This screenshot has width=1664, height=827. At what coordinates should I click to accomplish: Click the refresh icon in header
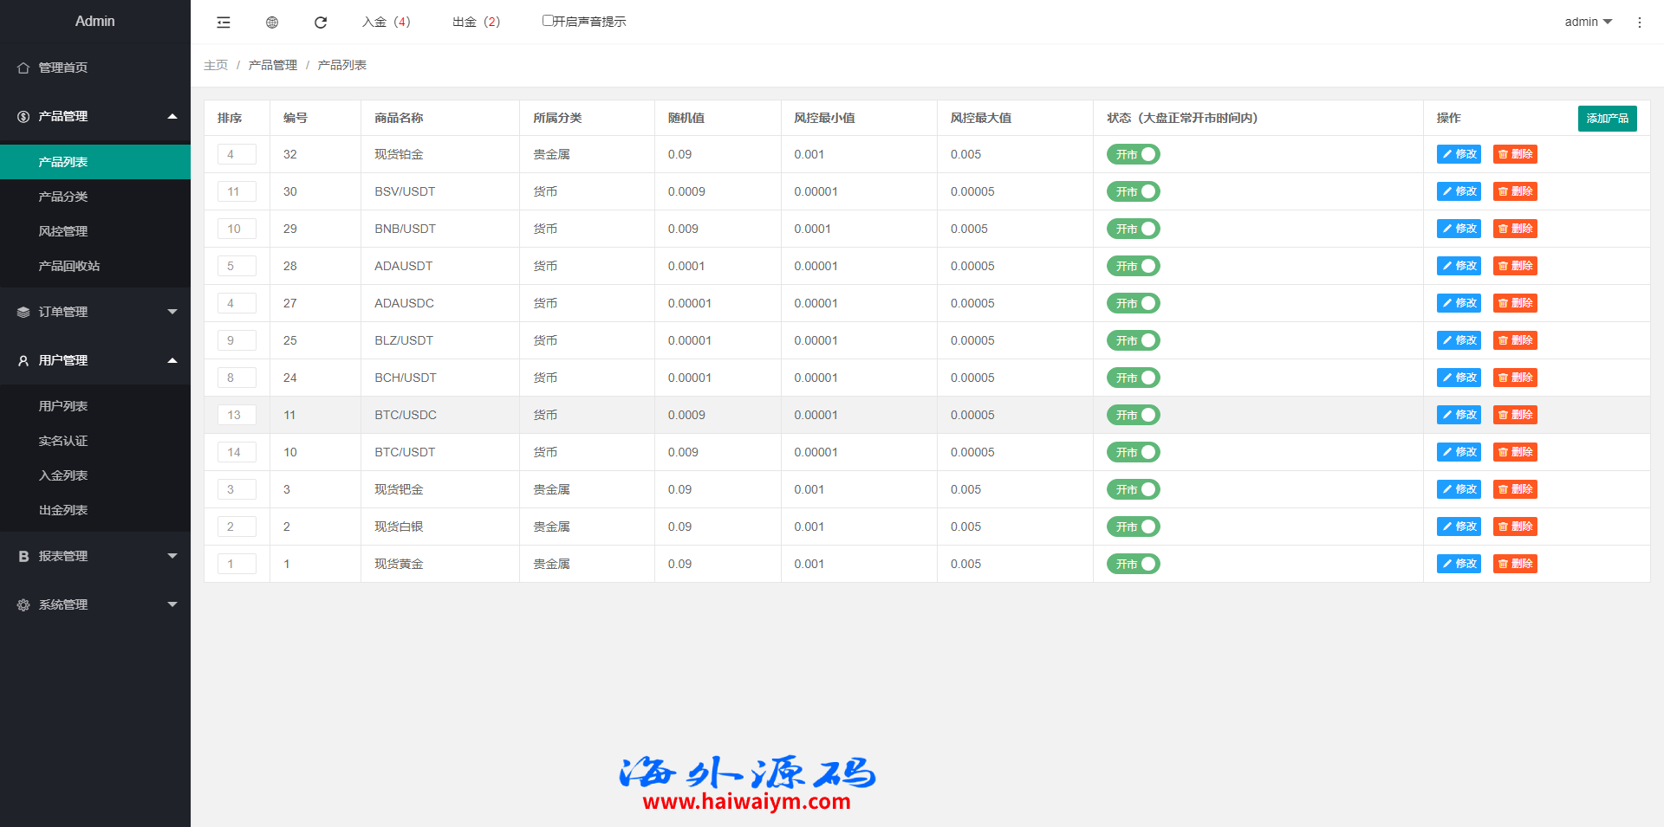(x=321, y=23)
